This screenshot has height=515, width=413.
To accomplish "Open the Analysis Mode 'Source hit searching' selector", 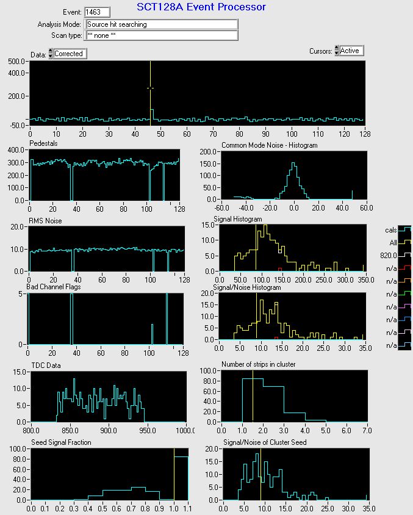I will coord(161,24).
